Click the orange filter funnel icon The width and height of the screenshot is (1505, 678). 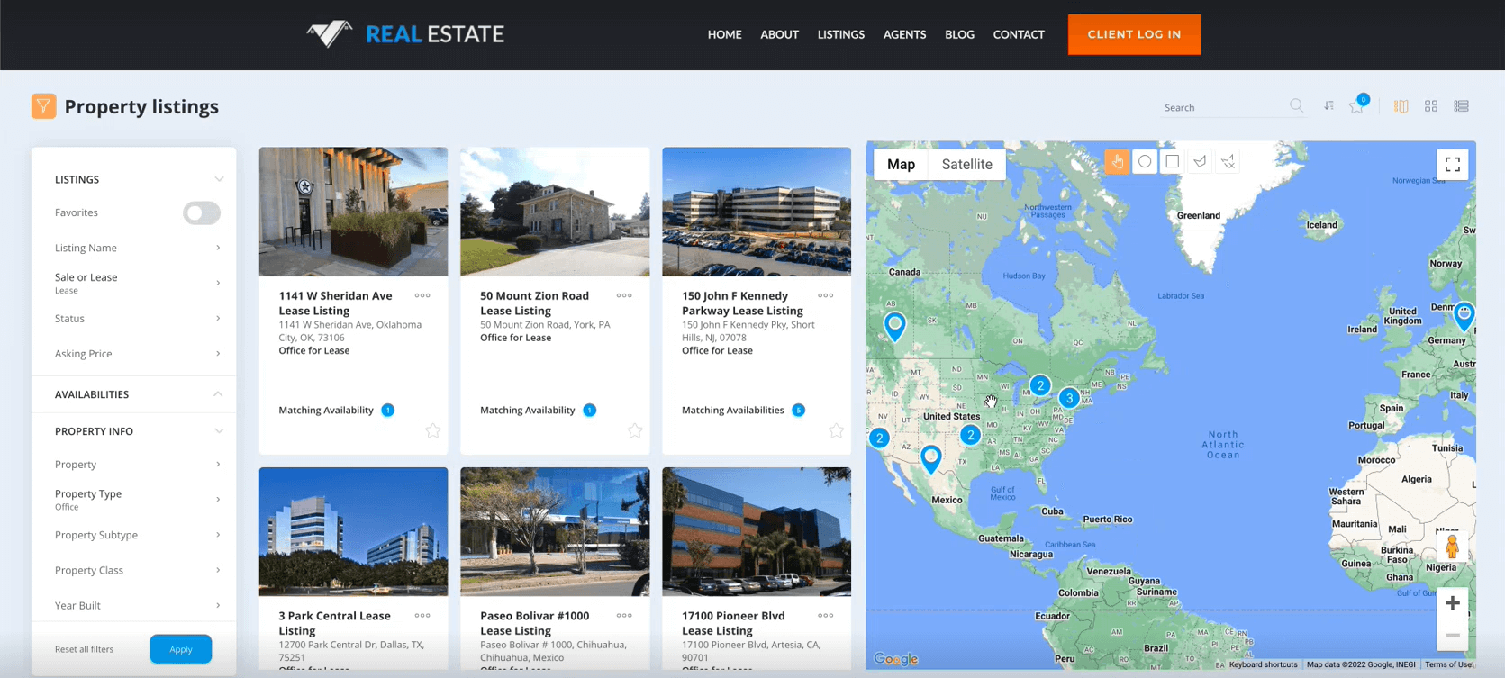43,106
